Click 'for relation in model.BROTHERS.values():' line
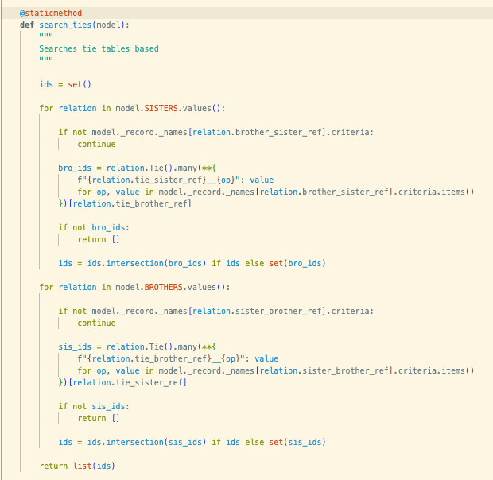The height and width of the screenshot is (480, 493). [134, 287]
